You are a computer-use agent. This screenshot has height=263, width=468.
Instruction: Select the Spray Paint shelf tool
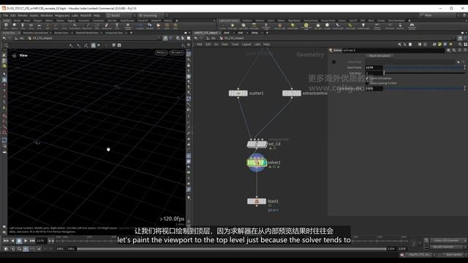coord(106,26)
